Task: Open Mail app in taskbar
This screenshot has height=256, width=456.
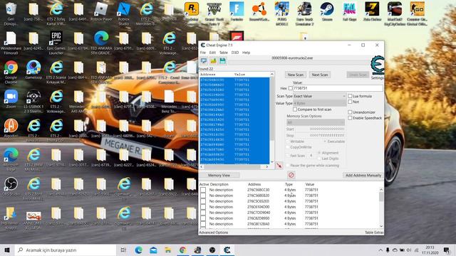Action: coord(153,250)
